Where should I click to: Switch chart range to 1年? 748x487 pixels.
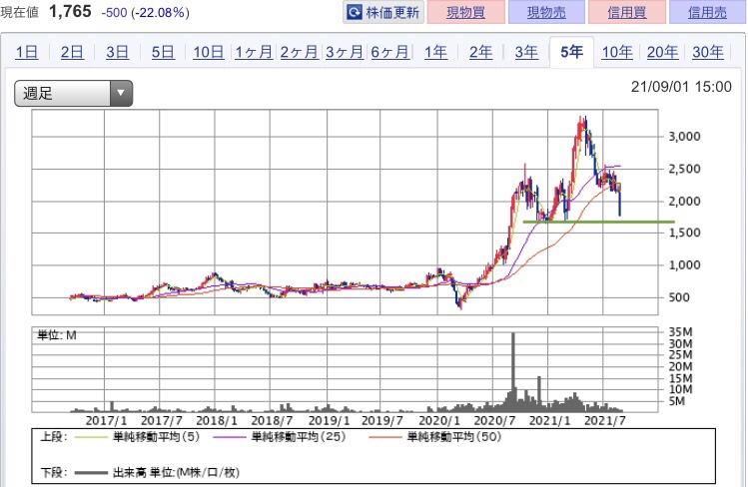coord(435,52)
